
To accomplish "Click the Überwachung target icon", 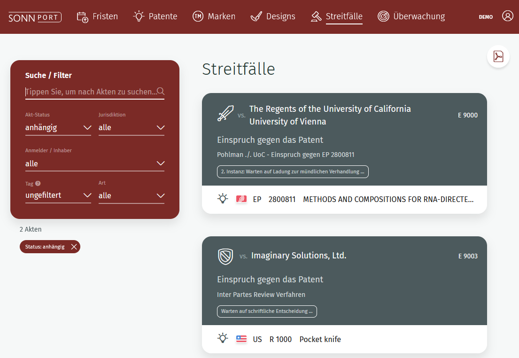I will click(x=383, y=16).
